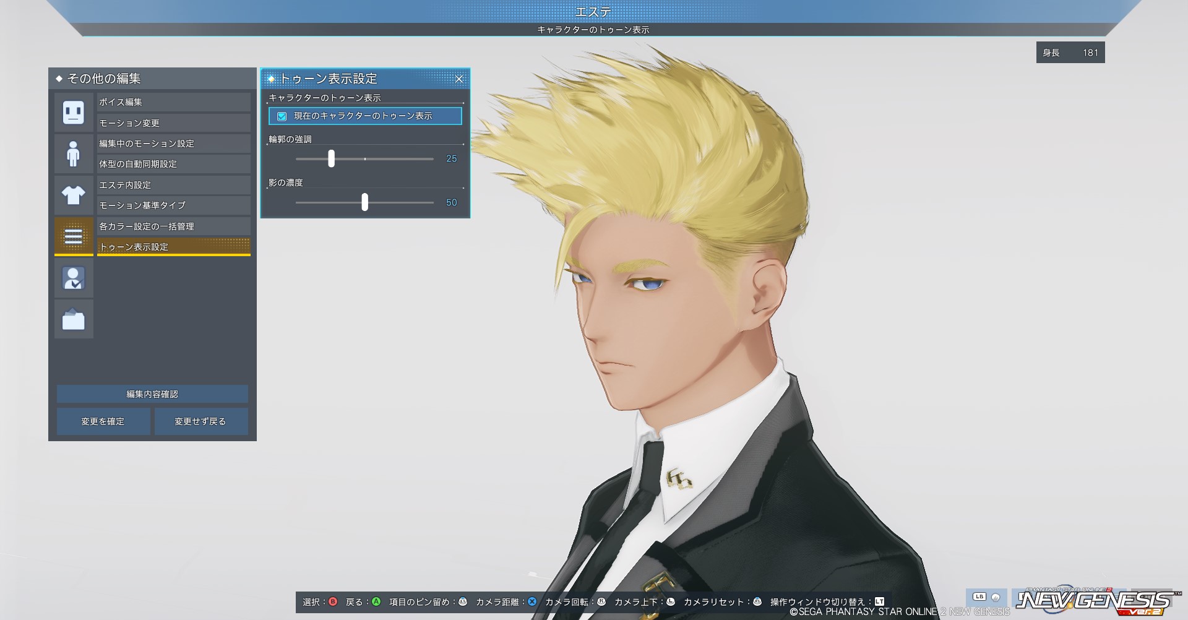
Task: Click 変更を確定 button
Action: pos(103,421)
